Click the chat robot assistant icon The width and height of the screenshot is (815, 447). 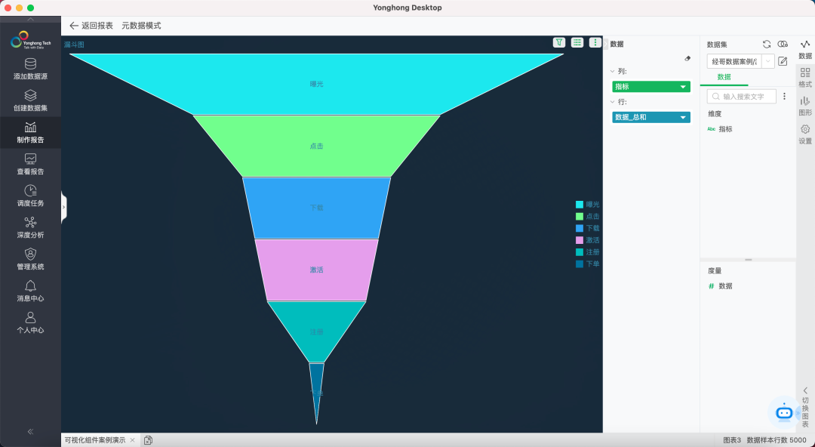[x=784, y=413]
